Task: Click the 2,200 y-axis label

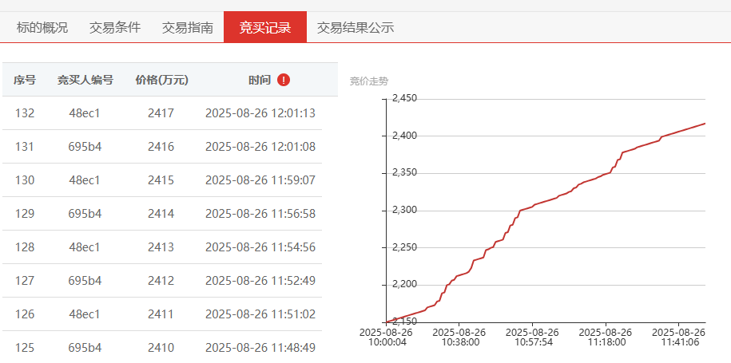Action: tap(405, 284)
